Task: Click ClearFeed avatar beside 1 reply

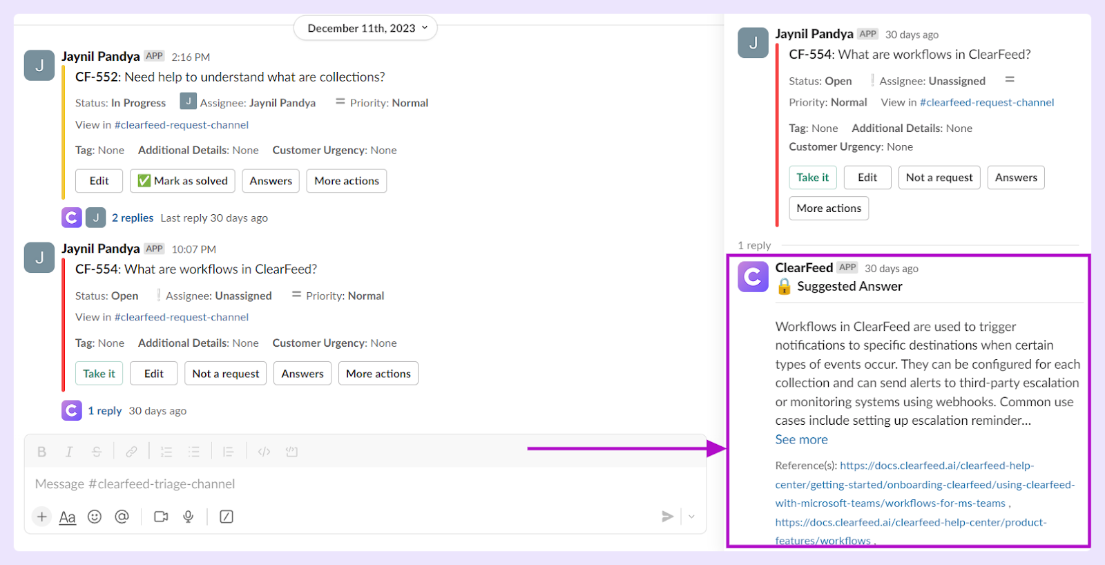Action: [72, 410]
